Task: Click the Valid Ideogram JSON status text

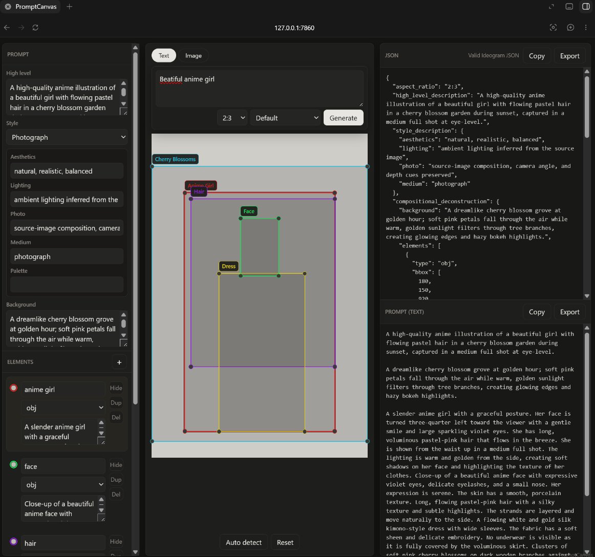Action: [x=493, y=55]
